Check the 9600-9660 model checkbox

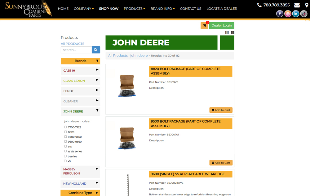(65, 141)
